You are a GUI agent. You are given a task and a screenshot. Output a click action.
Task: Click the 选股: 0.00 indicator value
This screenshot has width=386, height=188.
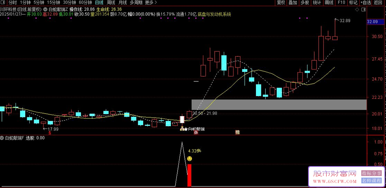[x=35, y=138]
